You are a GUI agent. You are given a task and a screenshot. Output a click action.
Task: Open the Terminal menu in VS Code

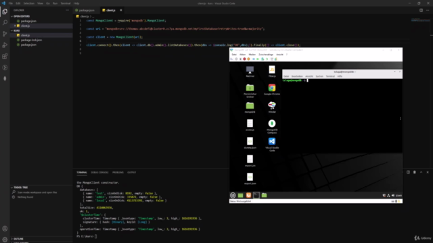tap(66, 3)
